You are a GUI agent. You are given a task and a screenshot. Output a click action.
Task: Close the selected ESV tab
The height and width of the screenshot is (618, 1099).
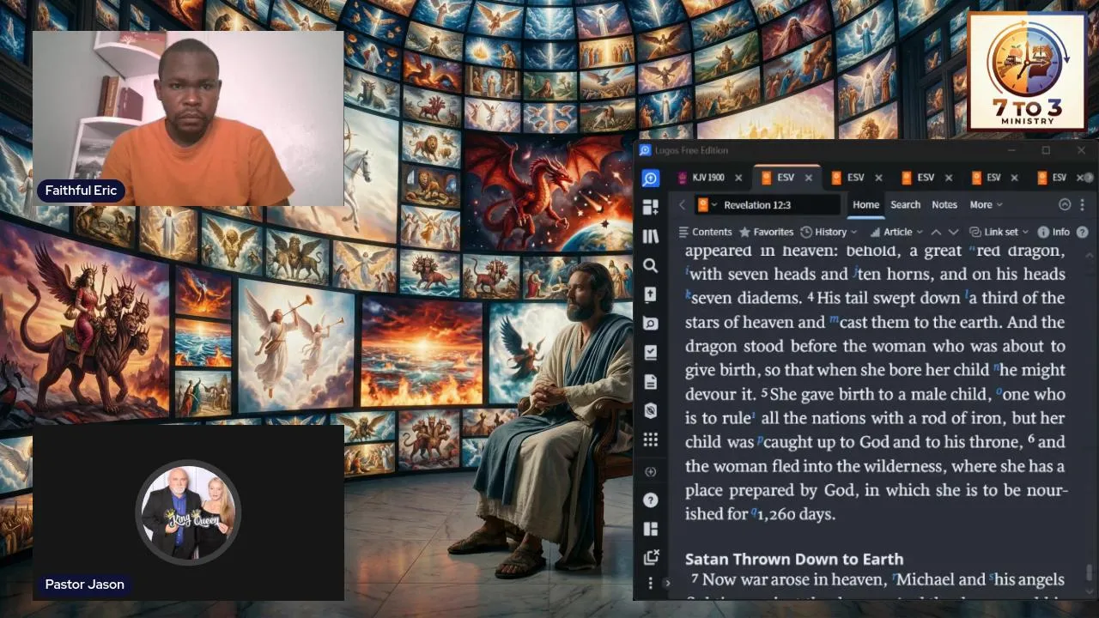point(808,178)
